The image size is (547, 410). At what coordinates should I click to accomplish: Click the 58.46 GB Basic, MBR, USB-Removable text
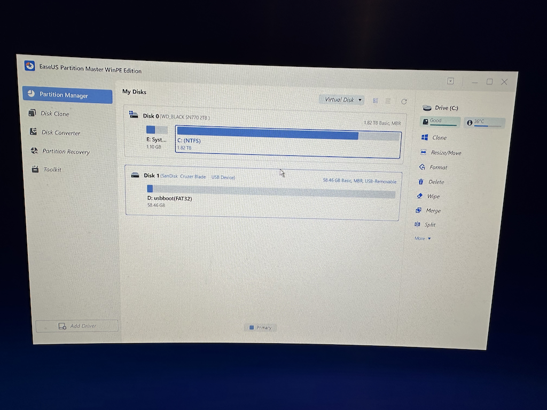click(360, 181)
